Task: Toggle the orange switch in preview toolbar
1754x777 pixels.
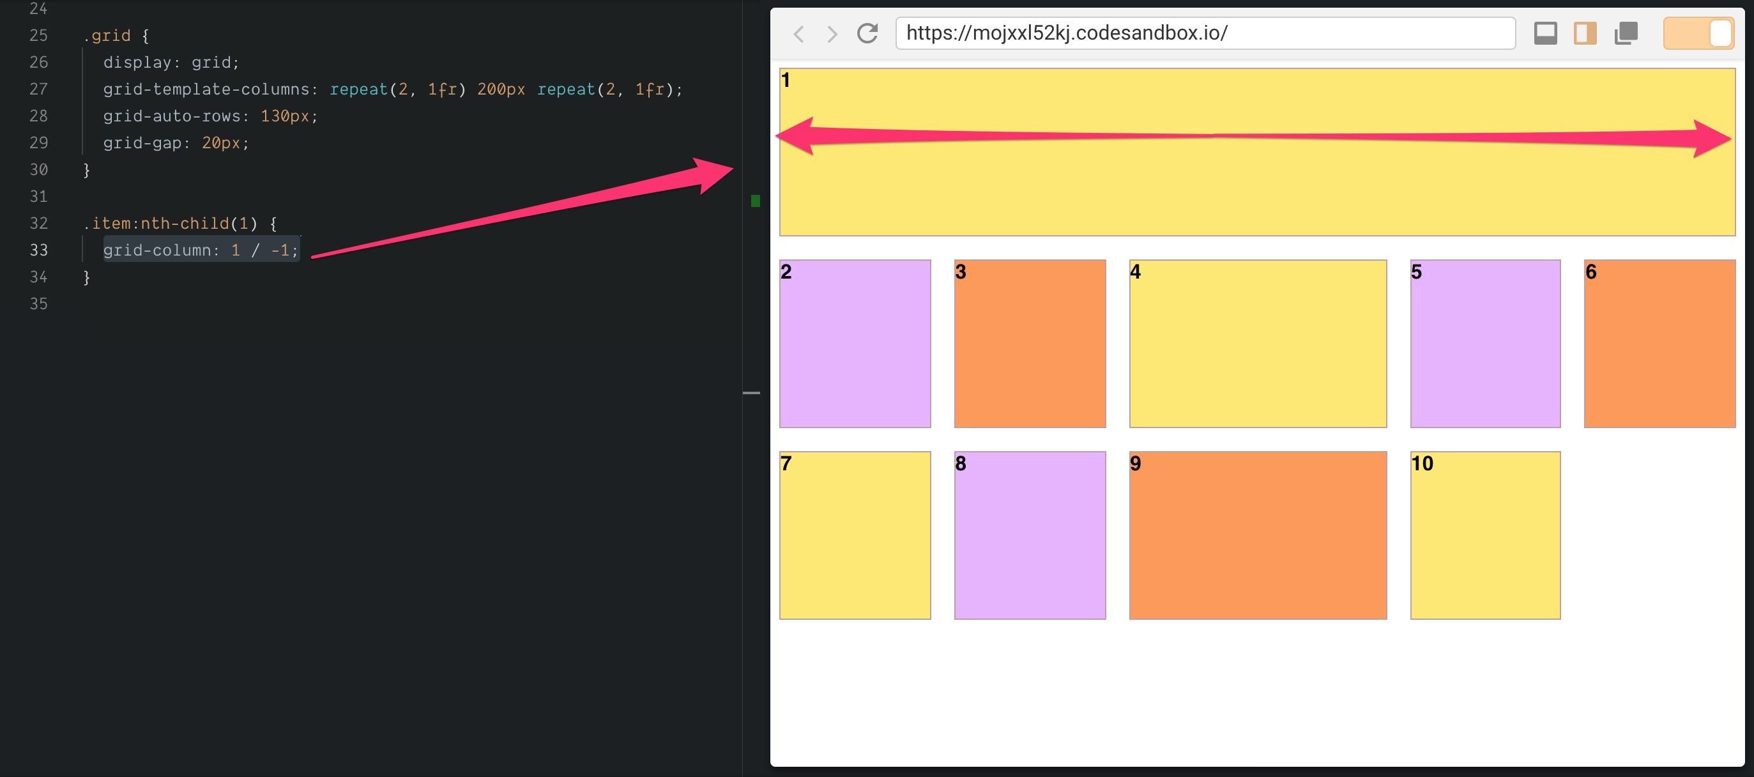Action: tap(1698, 33)
